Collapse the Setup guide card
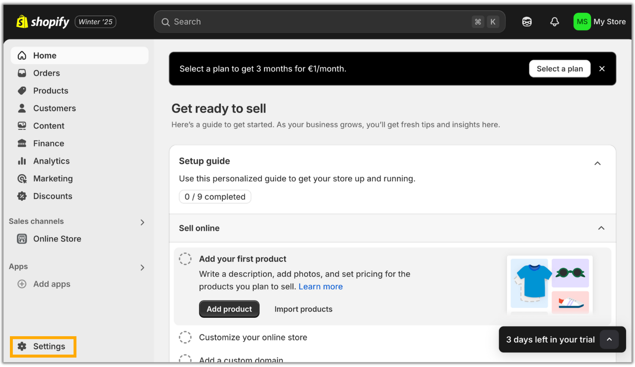This screenshot has height=367, width=635. click(597, 163)
